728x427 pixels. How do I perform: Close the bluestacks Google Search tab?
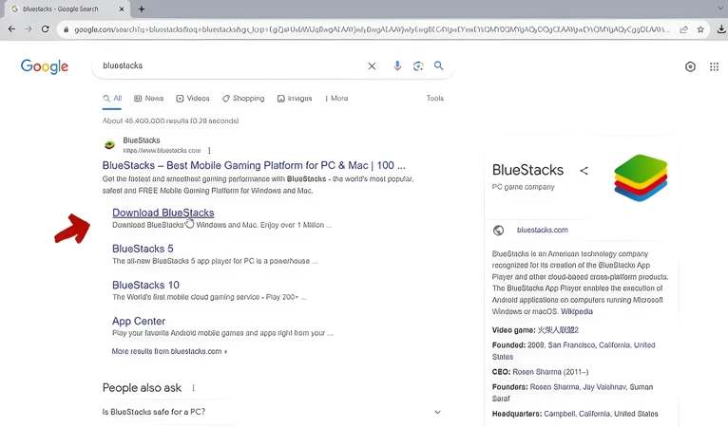point(122,9)
